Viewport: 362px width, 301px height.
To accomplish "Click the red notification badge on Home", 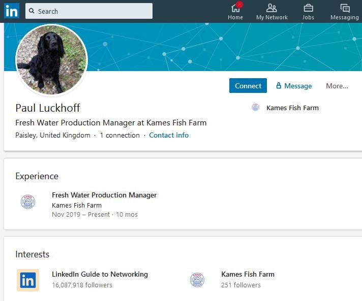I will [239, 5].
